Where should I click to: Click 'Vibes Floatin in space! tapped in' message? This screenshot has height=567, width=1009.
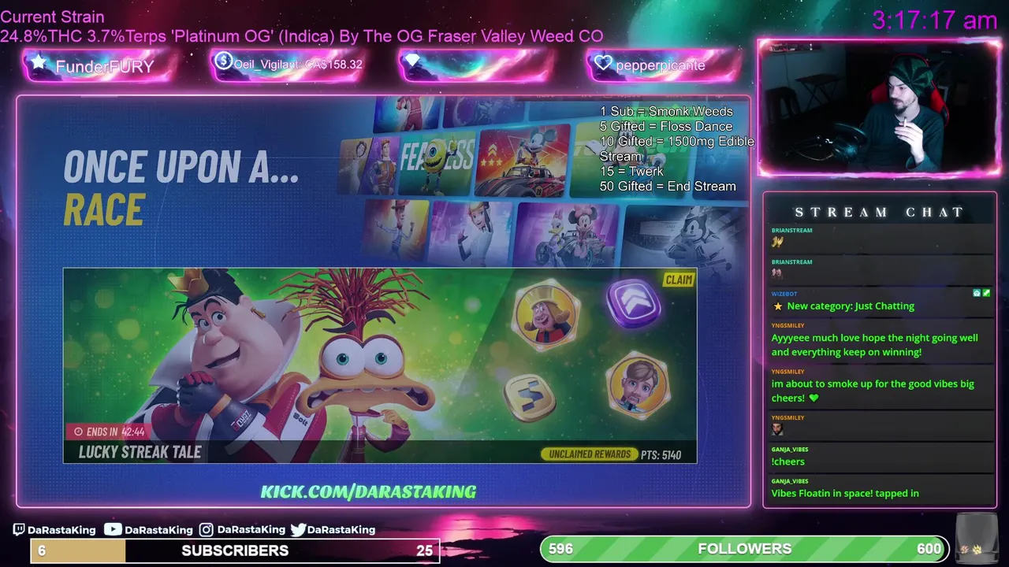pos(845,493)
